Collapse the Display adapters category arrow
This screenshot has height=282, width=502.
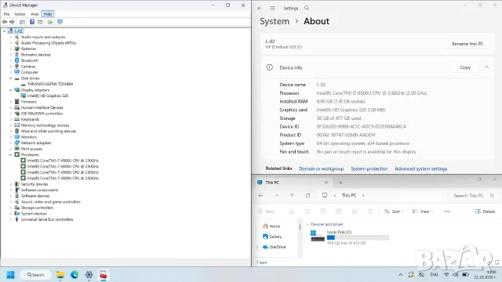pyautogui.click(x=10, y=90)
